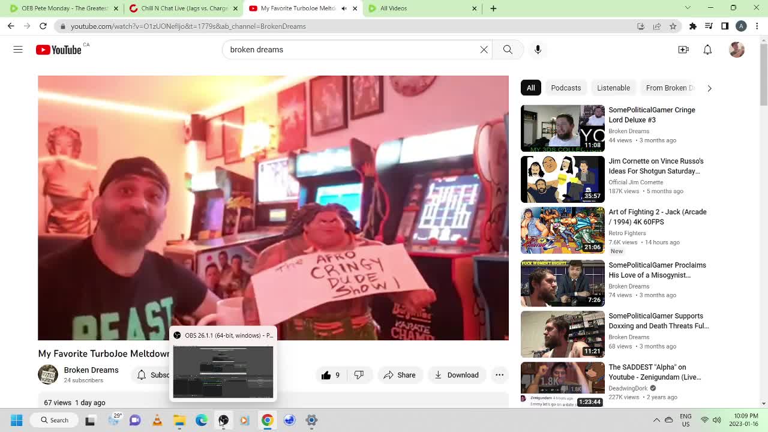Open the YouTube account avatar menu
768x432 pixels.
(x=737, y=50)
